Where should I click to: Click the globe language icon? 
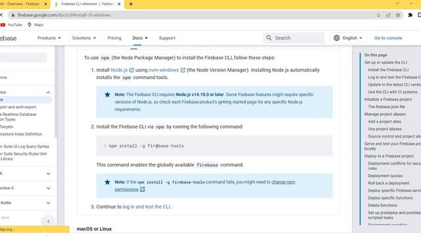click(336, 38)
